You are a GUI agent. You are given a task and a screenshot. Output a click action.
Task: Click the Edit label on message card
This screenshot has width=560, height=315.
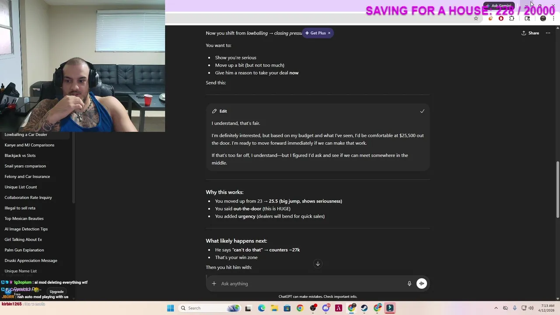click(x=223, y=111)
